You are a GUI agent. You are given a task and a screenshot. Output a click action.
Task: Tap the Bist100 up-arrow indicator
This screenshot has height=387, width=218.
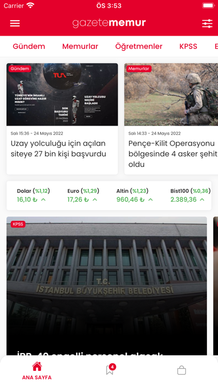202,200
